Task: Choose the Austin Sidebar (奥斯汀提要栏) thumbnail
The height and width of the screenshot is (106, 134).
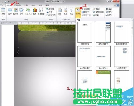Action: click(x=103, y=32)
